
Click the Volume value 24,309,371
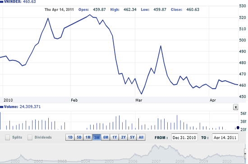click(30, 107)
